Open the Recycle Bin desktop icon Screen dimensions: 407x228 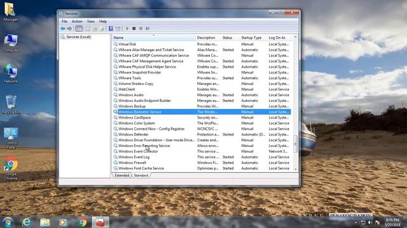coord(11,105)
